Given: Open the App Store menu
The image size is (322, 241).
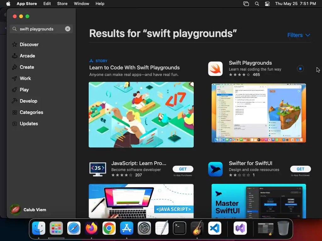Looking at the screenshot, I should tap(27, 4).
